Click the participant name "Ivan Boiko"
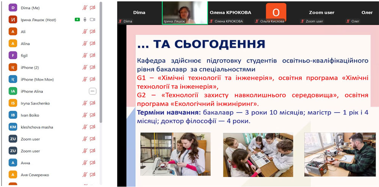The height and width of the screenshot is (187, 379). click(x=30, y=115)
